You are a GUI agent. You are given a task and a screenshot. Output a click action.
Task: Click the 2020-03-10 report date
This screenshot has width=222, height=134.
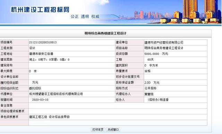40,100
